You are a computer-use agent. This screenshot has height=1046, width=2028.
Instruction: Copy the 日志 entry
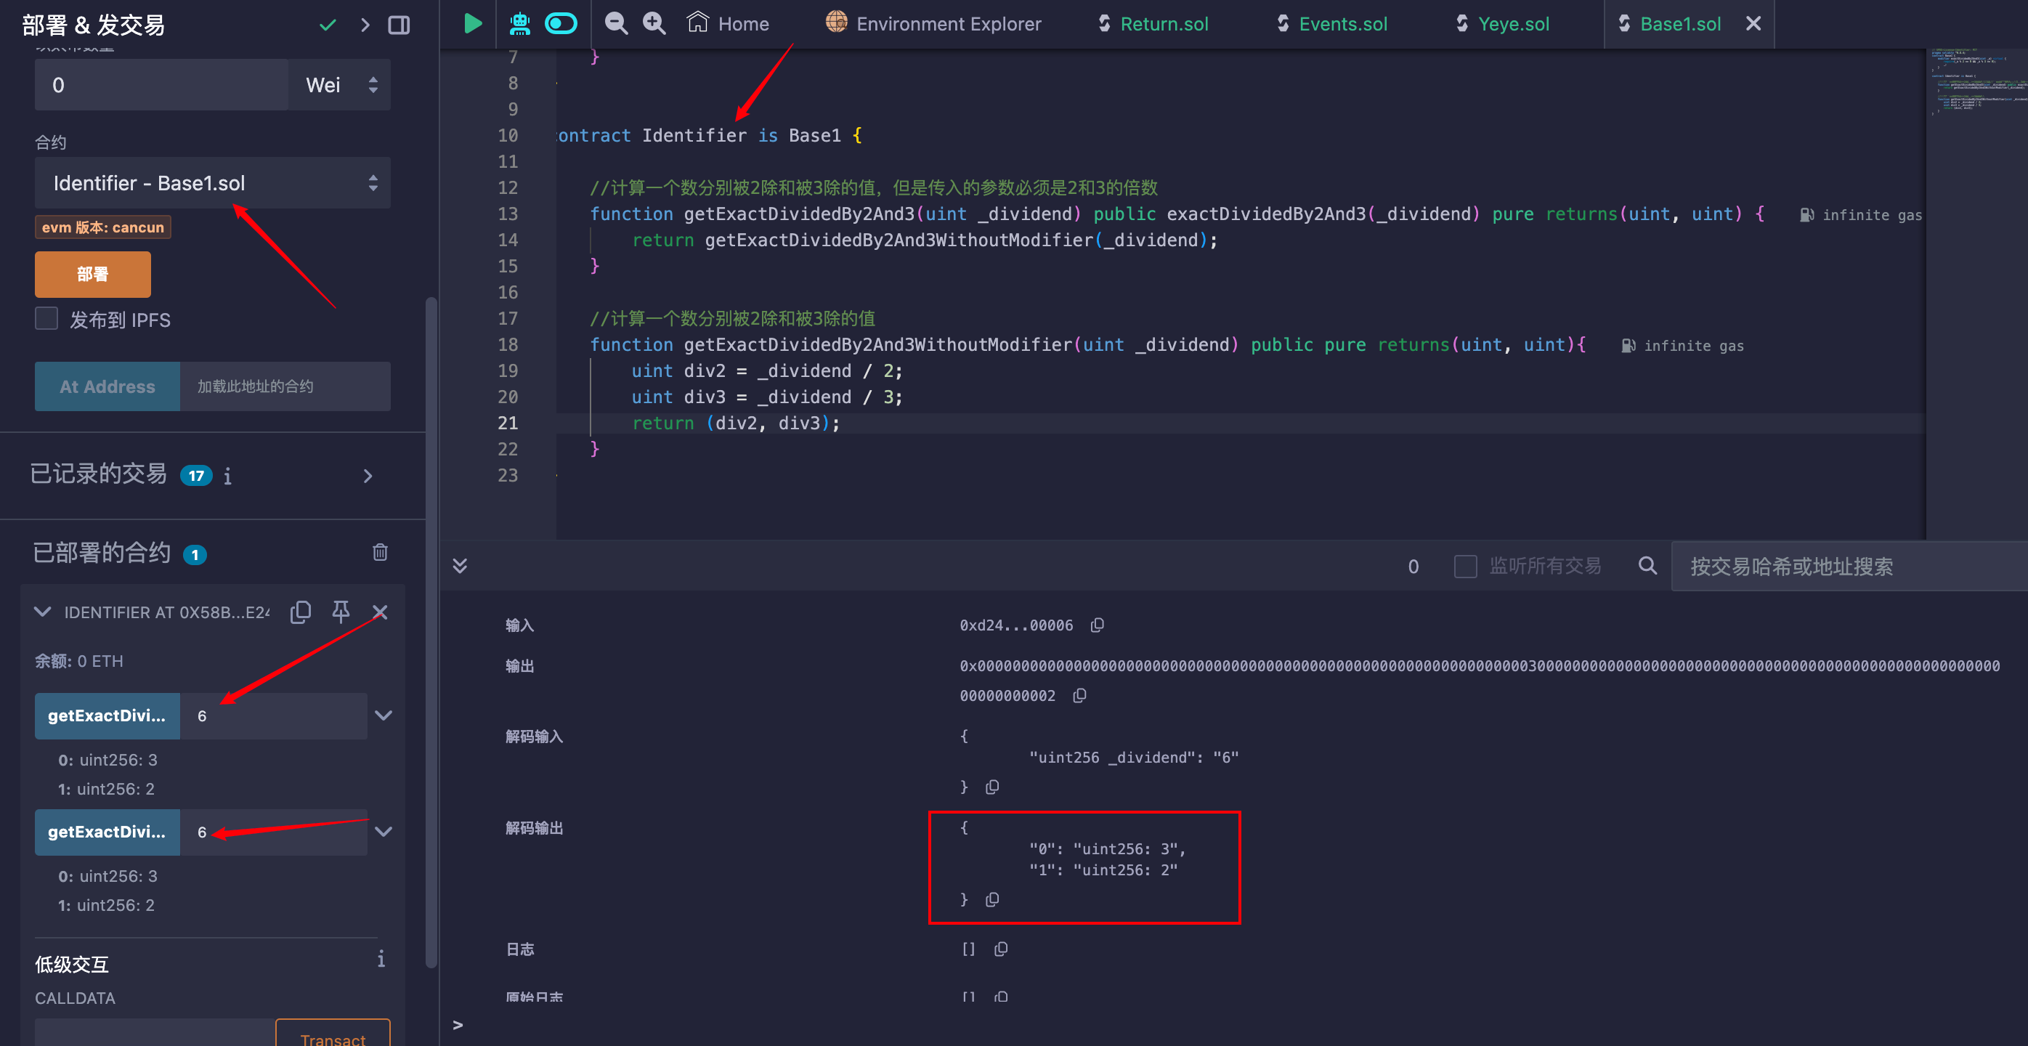coord(1001,949)
